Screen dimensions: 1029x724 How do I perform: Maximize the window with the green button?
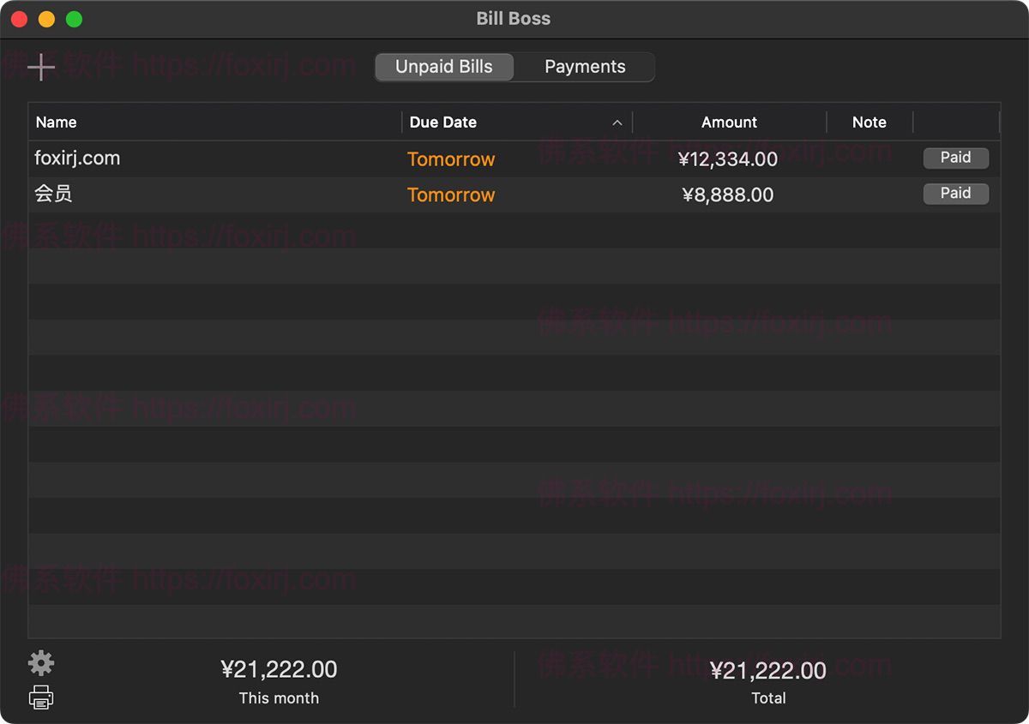(x=75, y=19)
